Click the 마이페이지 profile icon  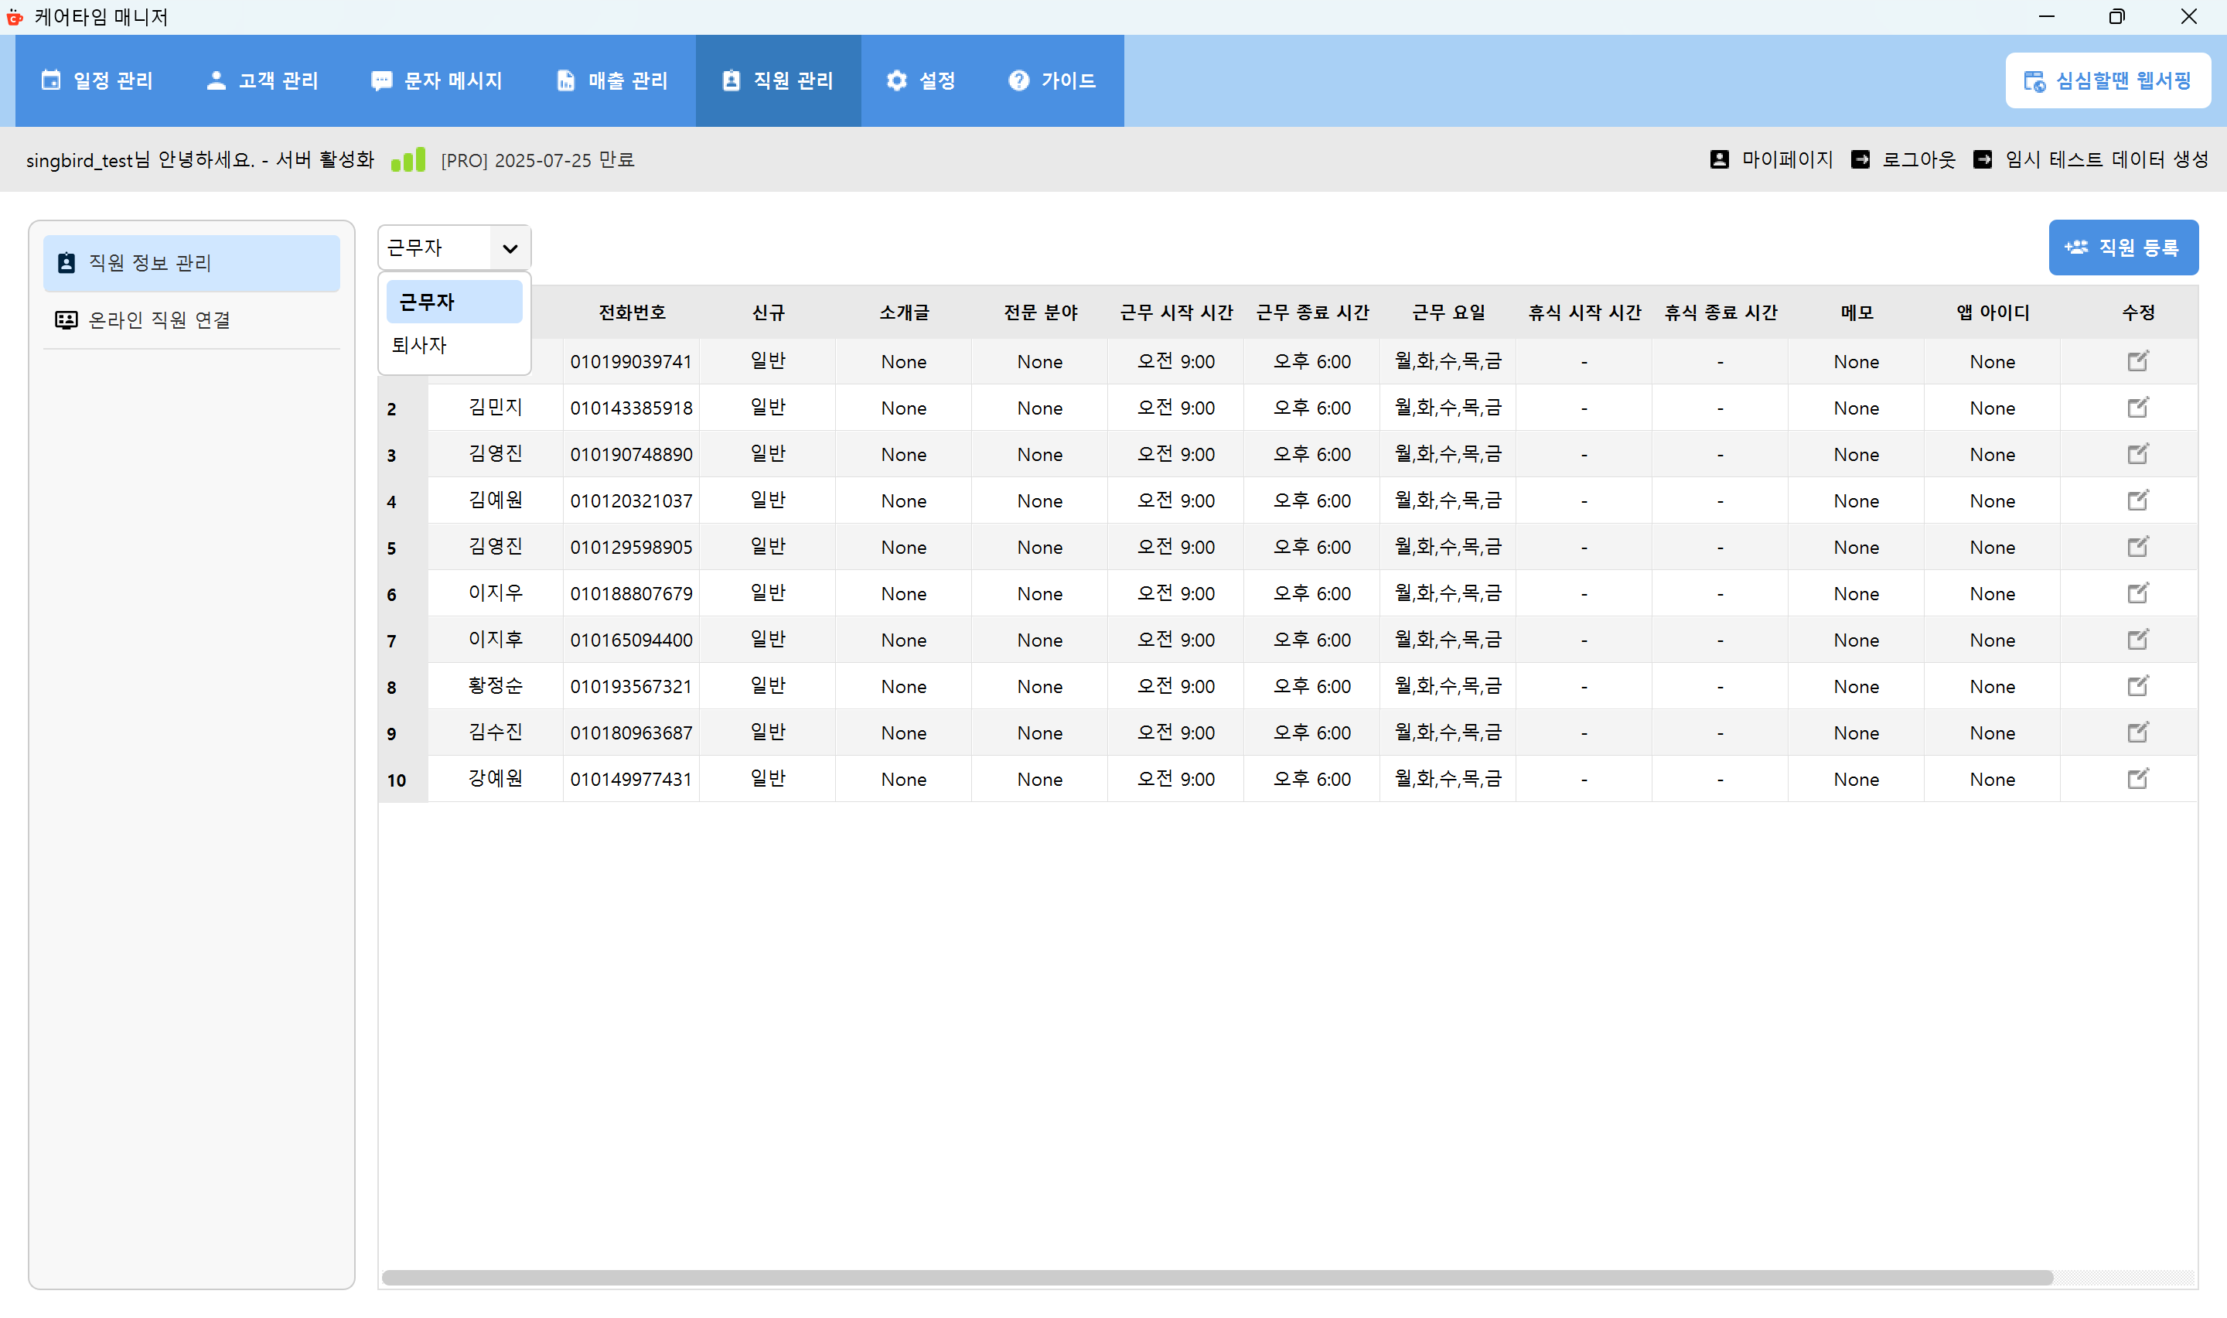1719,160
